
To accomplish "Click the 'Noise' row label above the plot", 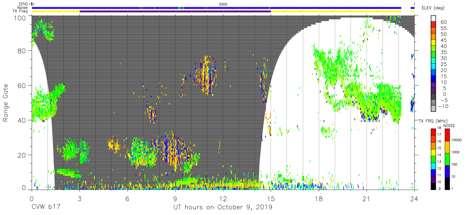I will pyautogui.click(x=23, y=8).
